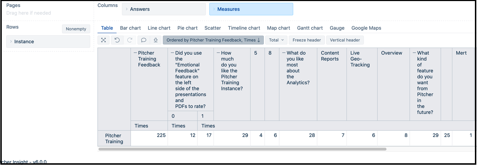Collapse the How much do you like column
This screenshot has height=165, width=477.
pyautogui.click(x=218, y=53)
